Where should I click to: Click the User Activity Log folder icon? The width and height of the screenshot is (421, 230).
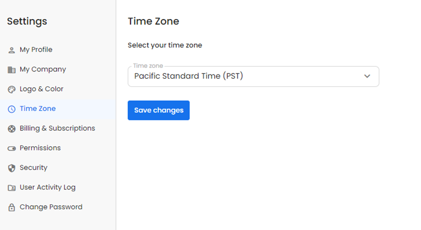click(12, 188)
